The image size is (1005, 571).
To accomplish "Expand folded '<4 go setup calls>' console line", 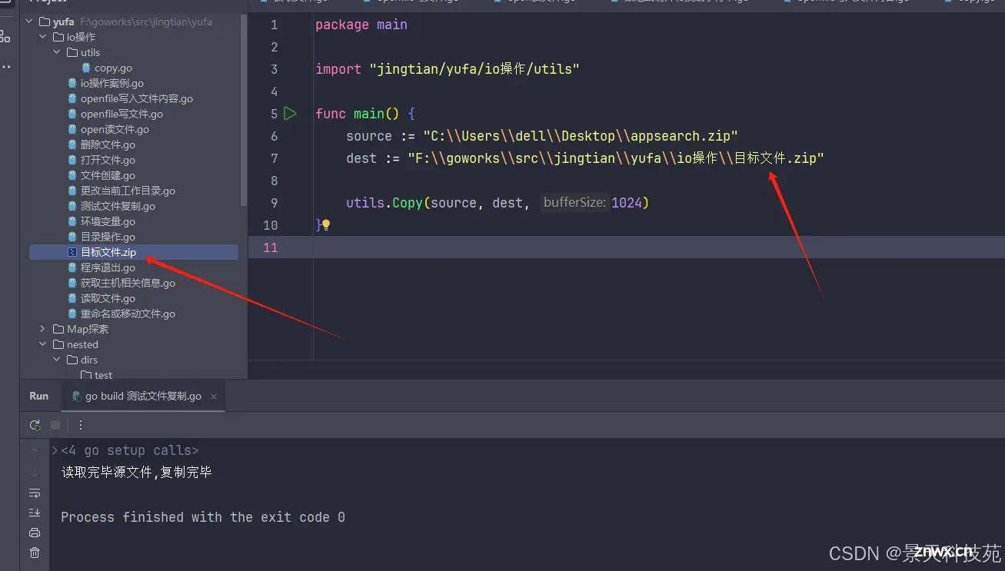I will 55,450.
